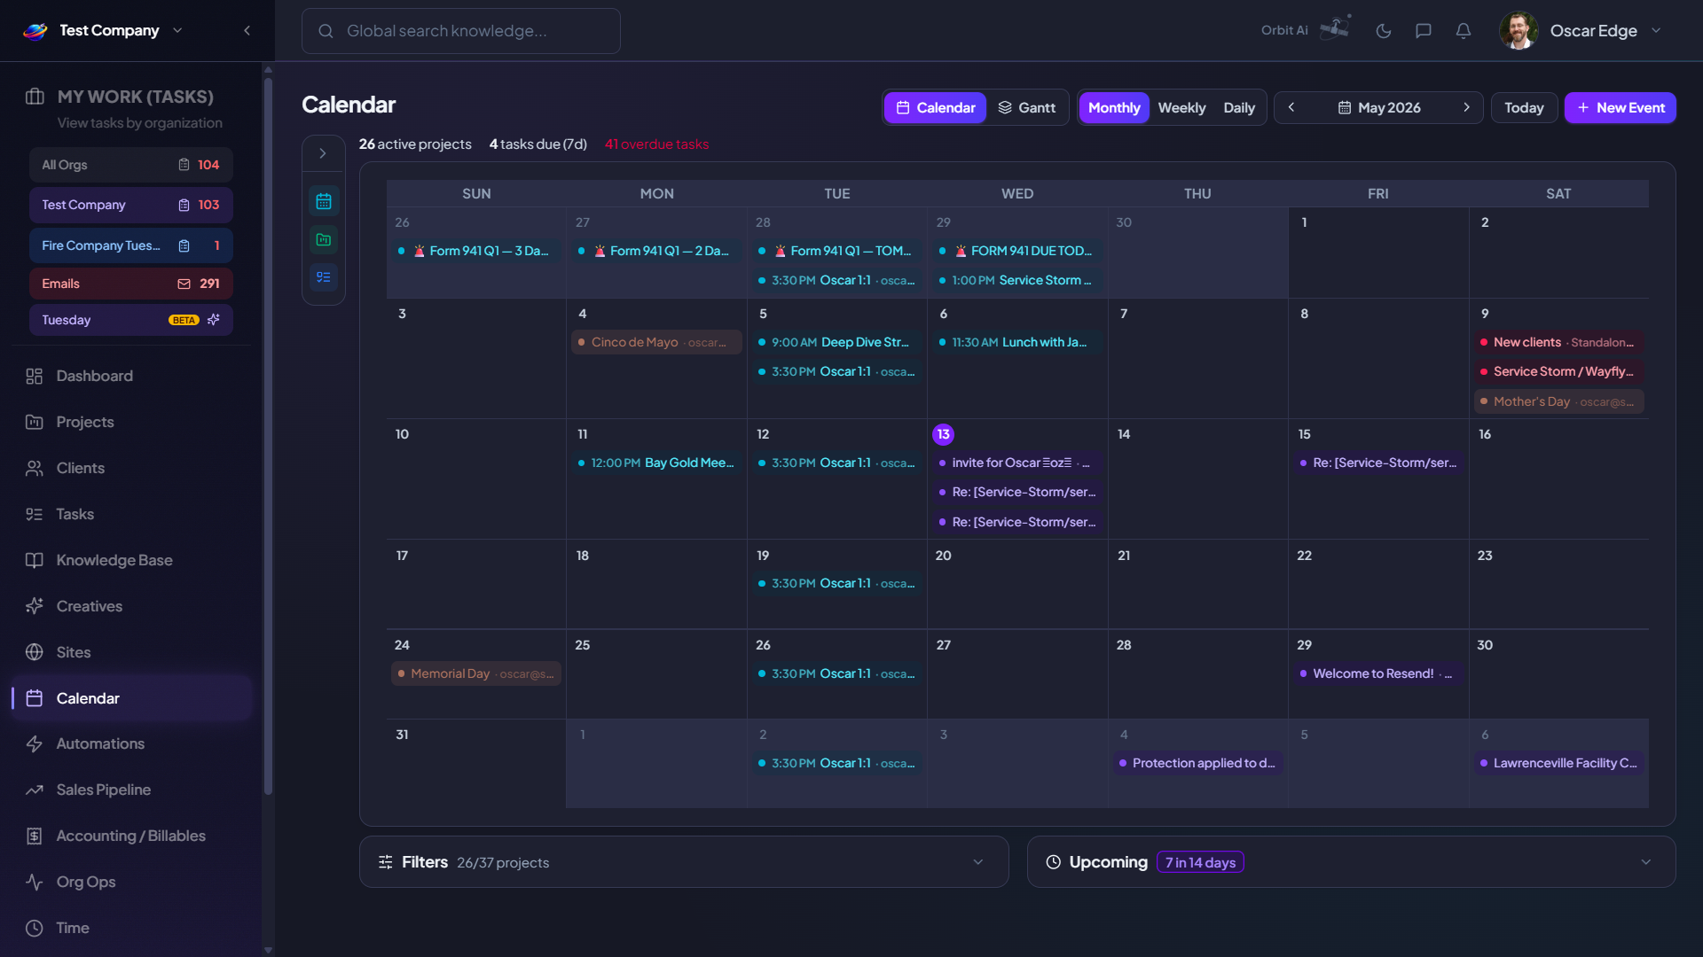Screen dimensions: 1703x957
Task: Go to the next month arrow
Action: tap(1466, 107)
